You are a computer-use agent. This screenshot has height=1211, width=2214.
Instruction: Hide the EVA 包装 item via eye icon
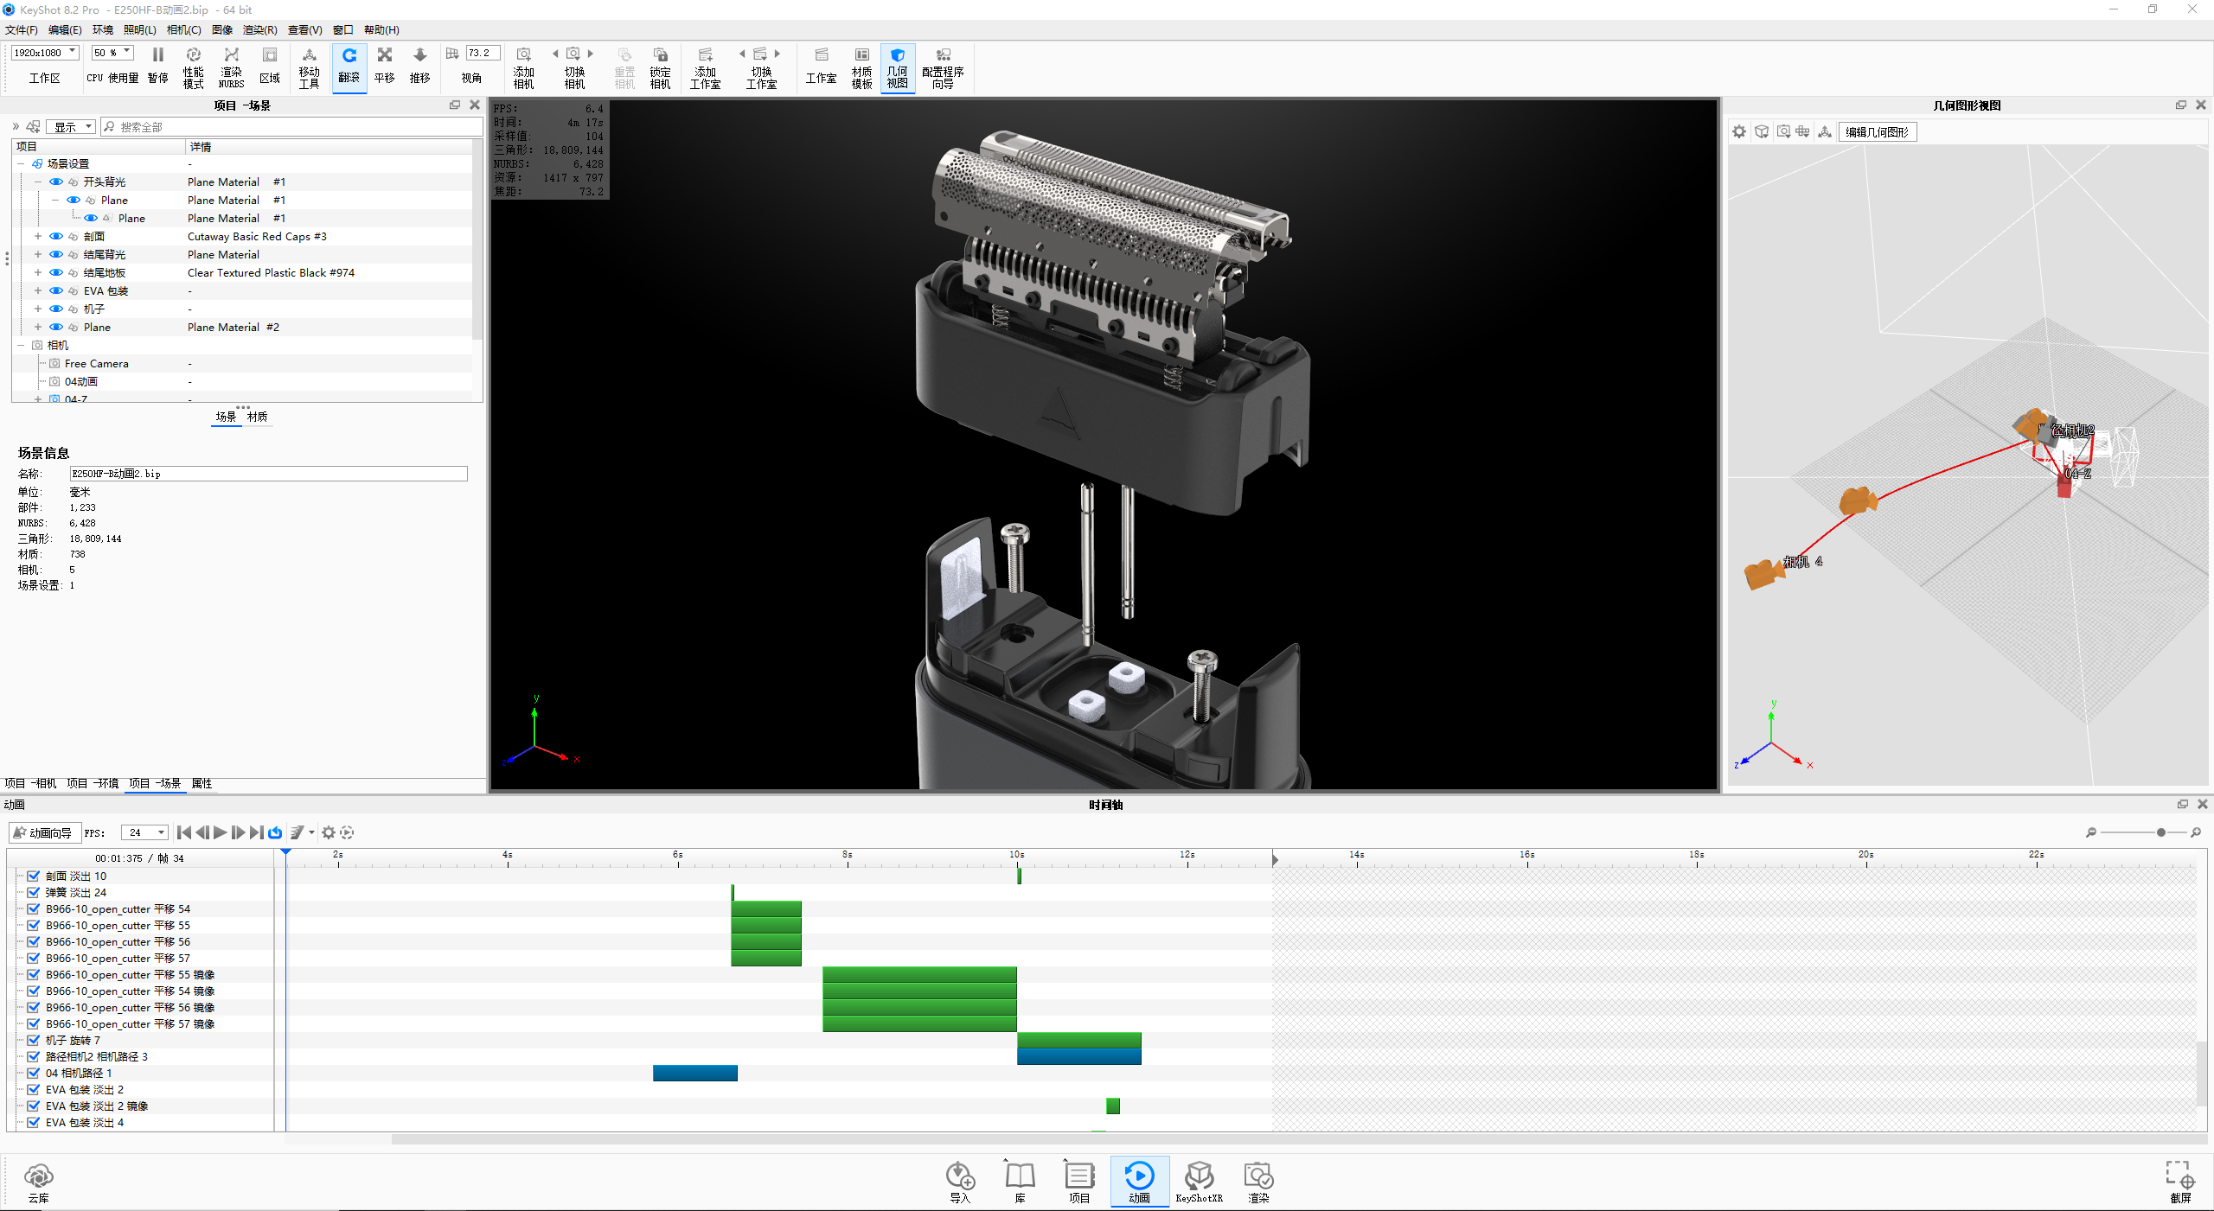56,291
